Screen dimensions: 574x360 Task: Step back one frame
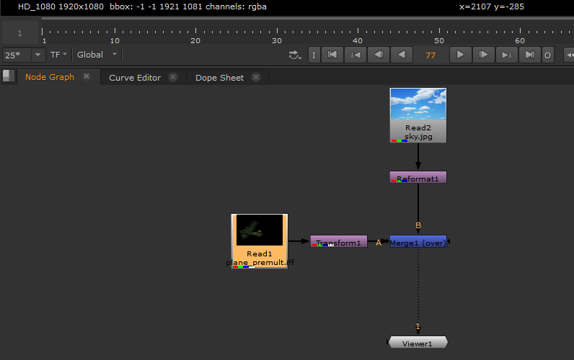click(x=379, y=55)
